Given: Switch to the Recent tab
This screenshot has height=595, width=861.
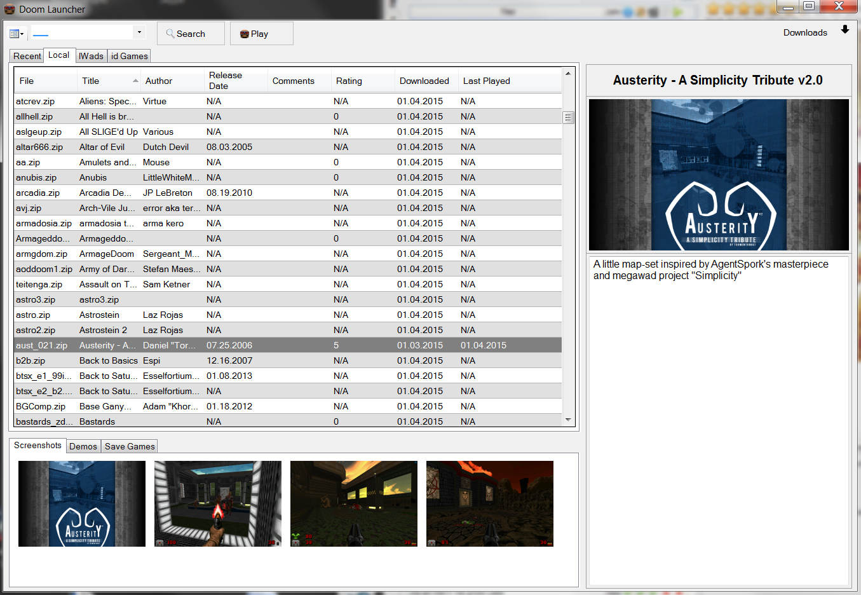Looking at the screenshot, I should [x=27, y=56].
